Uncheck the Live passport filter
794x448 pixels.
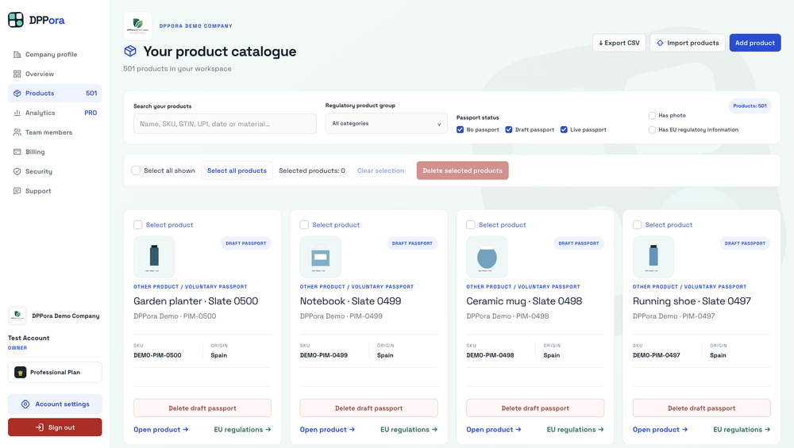(x=564, y=130)
